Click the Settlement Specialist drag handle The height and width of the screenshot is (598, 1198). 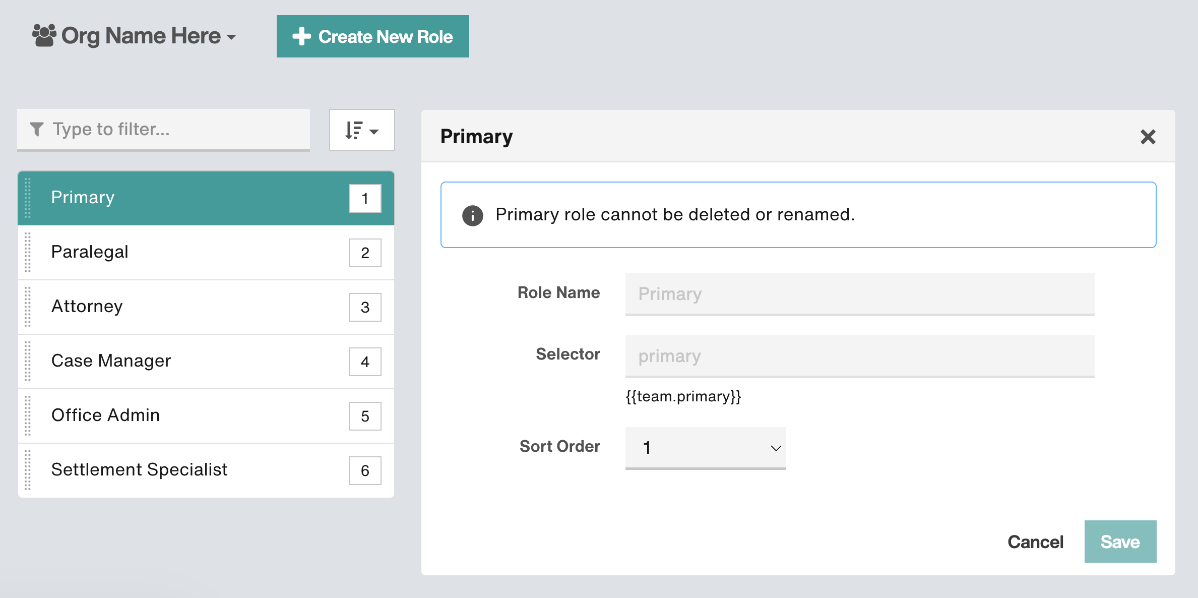click(28, 470)
